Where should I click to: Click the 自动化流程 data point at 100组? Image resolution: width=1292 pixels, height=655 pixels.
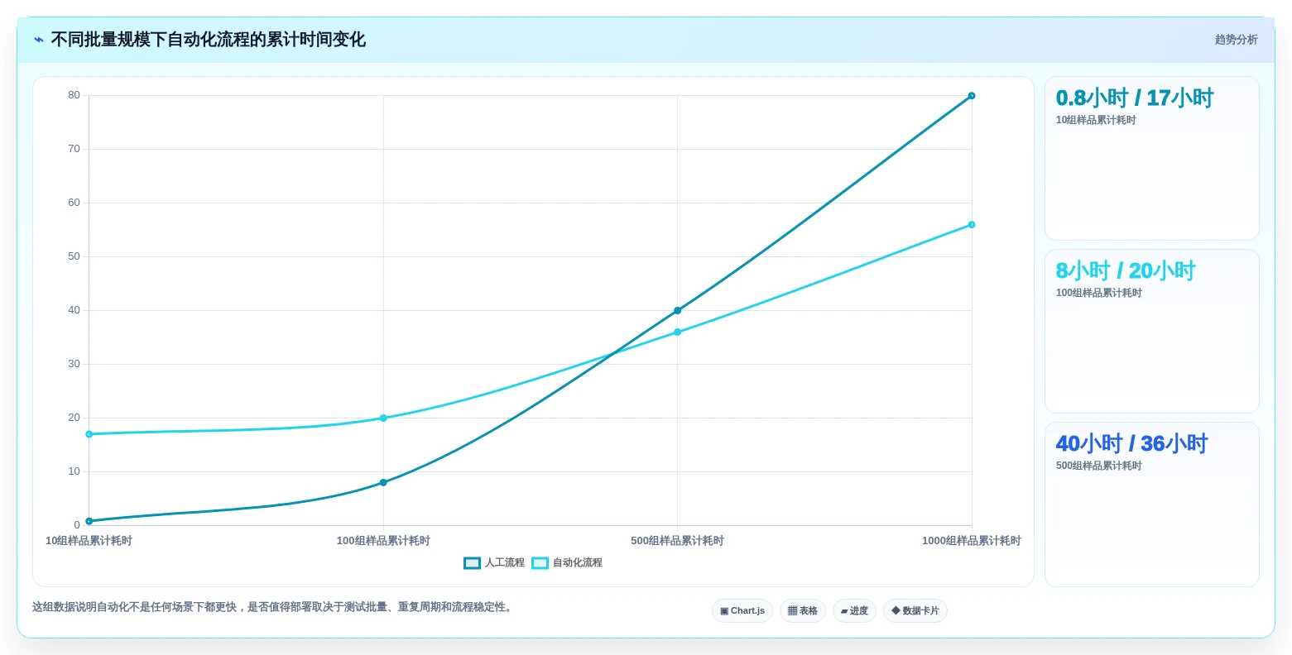(383, 418)
